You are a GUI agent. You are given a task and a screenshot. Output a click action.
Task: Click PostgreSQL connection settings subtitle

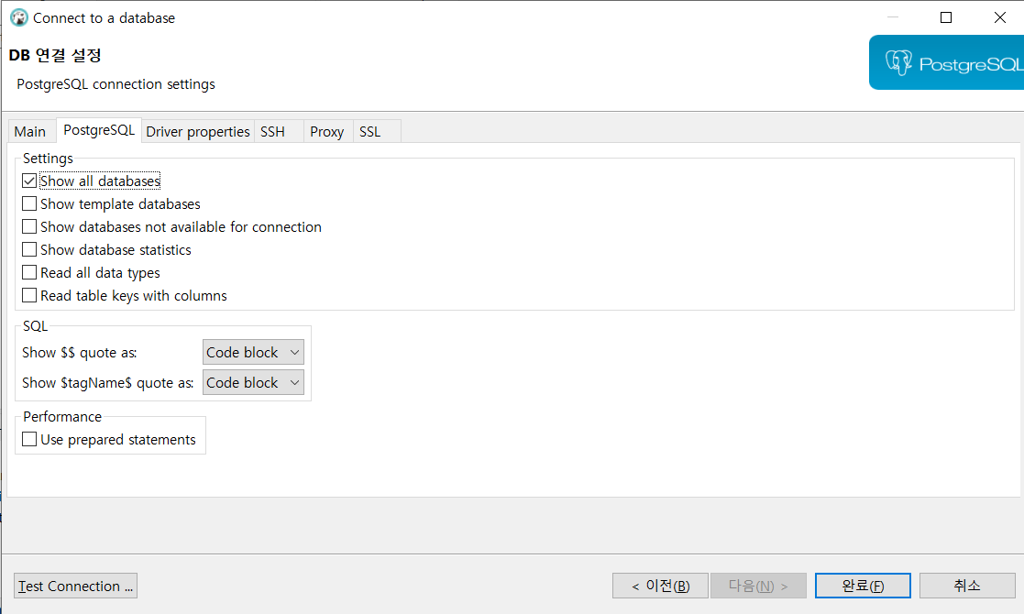click(116, 84)
